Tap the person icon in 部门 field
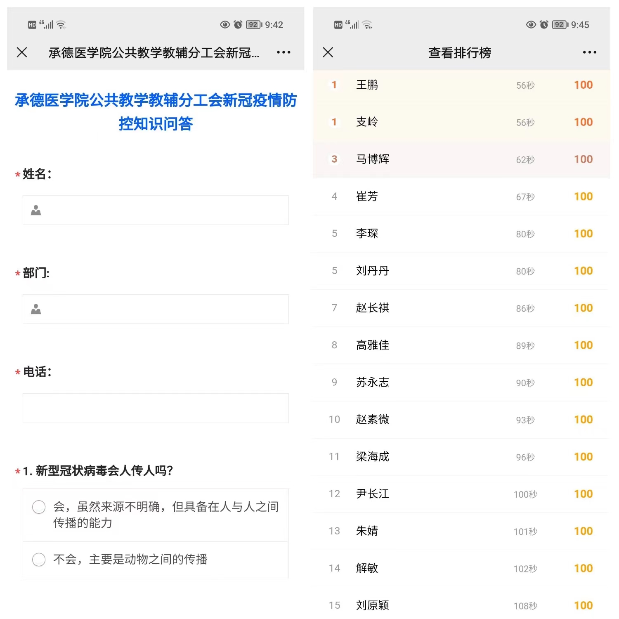 point(36,309)
